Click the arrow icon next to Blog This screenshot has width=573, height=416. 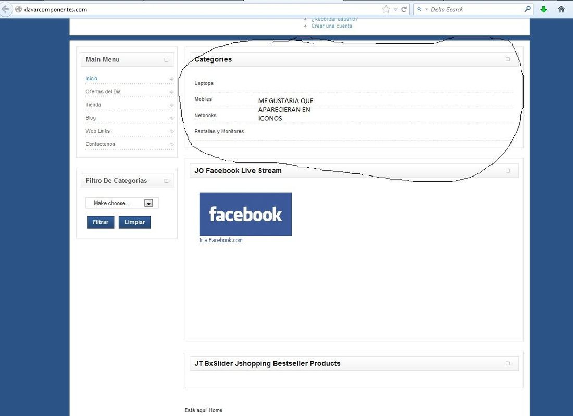[171, 118]
